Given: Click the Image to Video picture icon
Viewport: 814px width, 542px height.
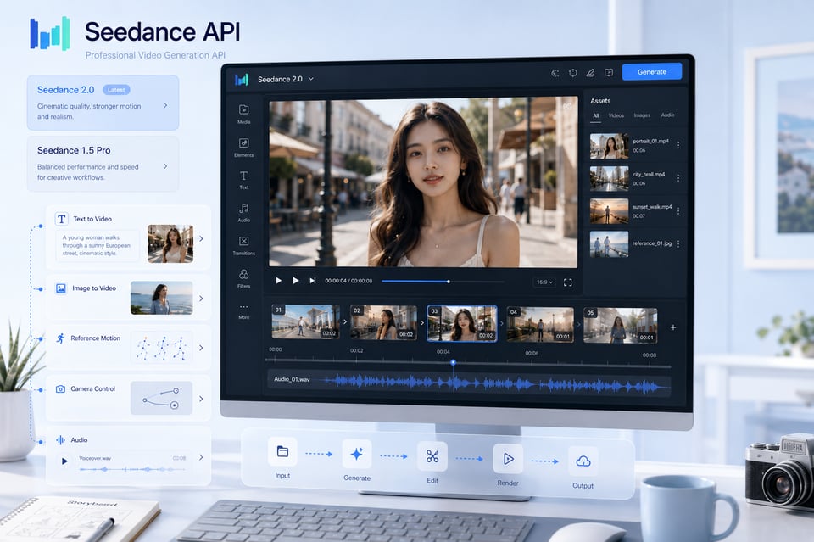Looking at the screenshot, I should [61, 288].
